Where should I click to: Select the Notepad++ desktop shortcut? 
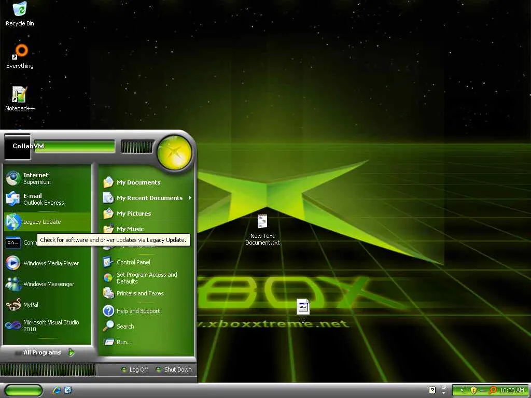[x=20, y=98]
